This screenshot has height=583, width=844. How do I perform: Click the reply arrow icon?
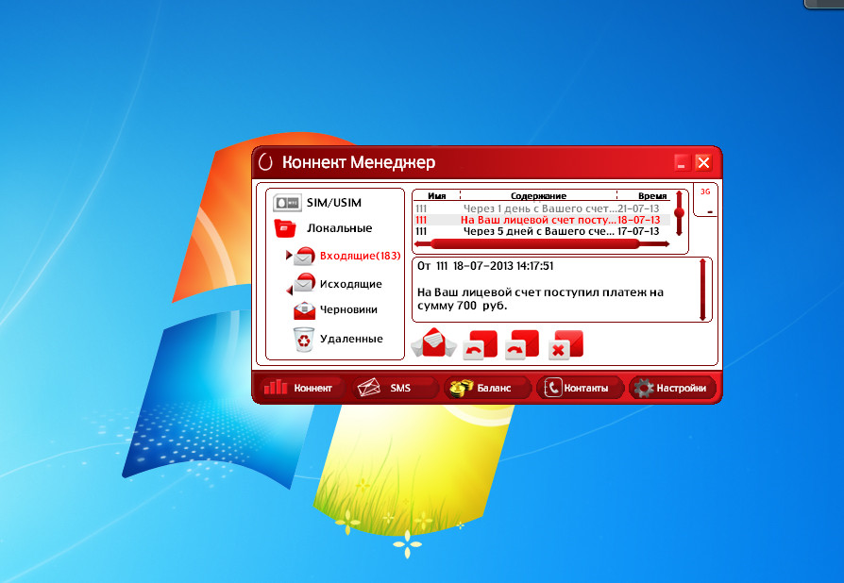[x=479, y=344]
